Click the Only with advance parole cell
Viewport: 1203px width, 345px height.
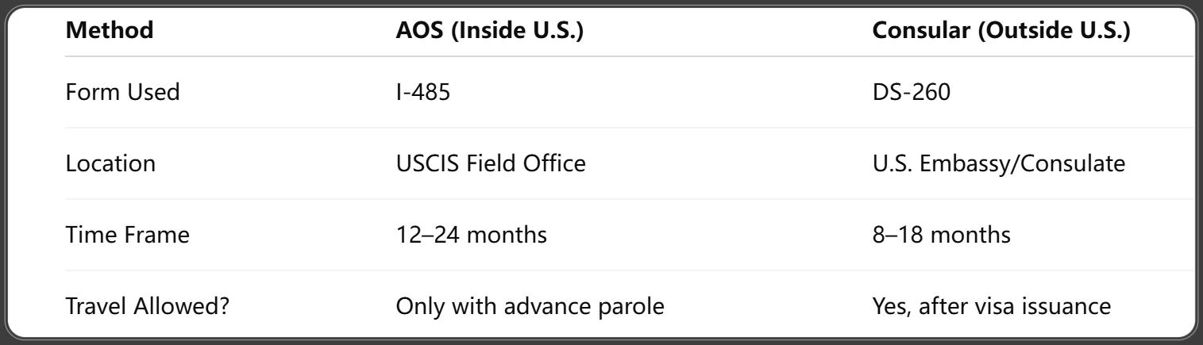530,306
